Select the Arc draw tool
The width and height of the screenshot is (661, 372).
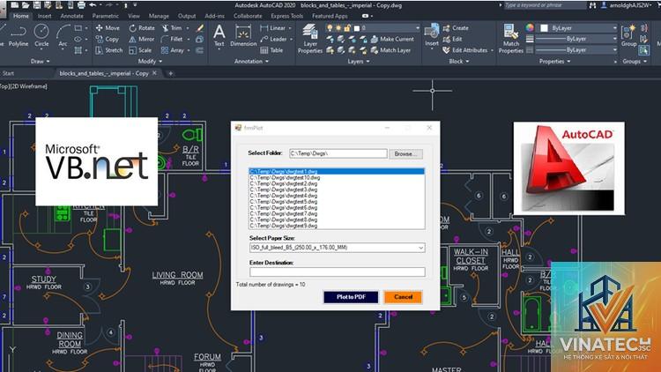coord(63,35)
